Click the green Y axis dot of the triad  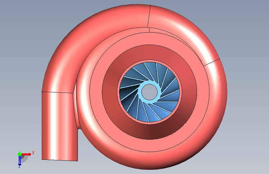20,154
